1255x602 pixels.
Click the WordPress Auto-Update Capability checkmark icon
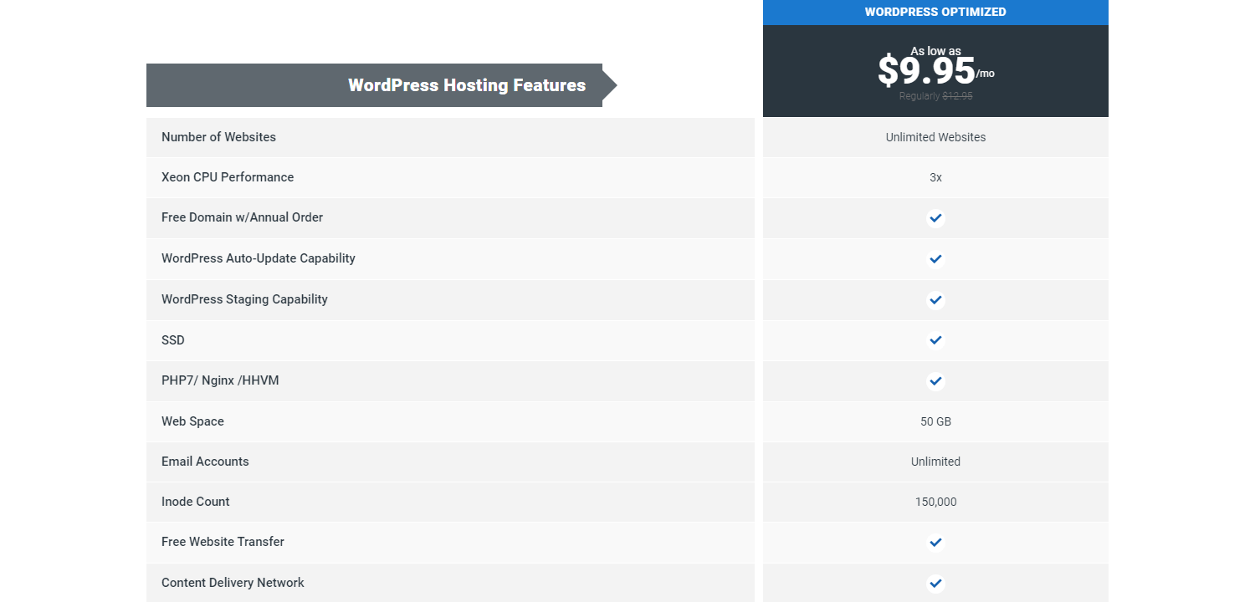point(935,259)
